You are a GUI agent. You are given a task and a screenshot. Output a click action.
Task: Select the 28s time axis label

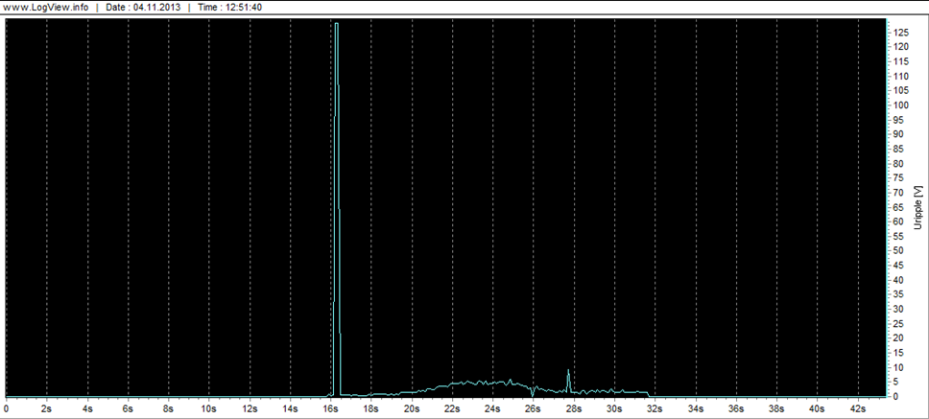point(574,408)
